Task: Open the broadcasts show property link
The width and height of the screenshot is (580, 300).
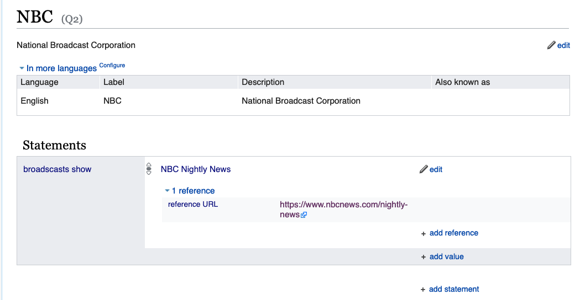Action: (x=58, y=169)
